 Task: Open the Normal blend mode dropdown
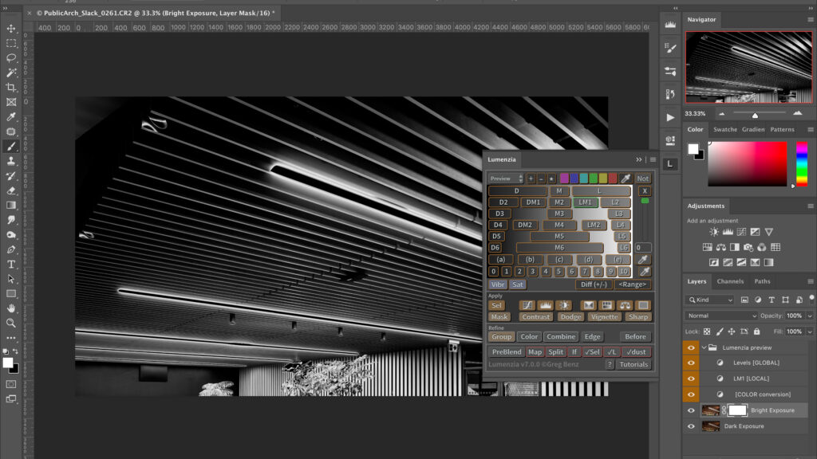(x=720, y=316)
